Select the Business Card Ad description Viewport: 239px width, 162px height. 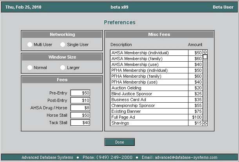149,100
